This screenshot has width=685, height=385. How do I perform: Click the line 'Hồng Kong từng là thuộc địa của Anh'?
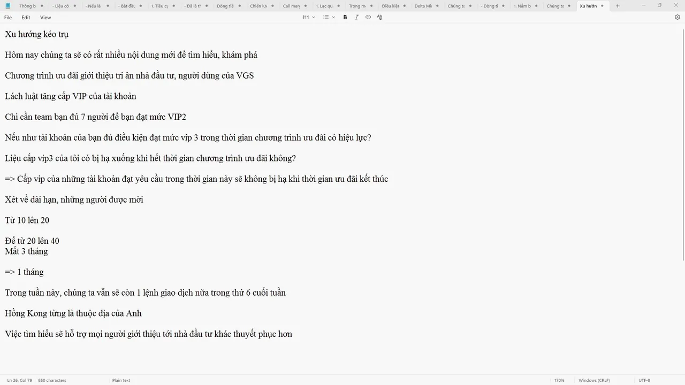coord(73,313)
